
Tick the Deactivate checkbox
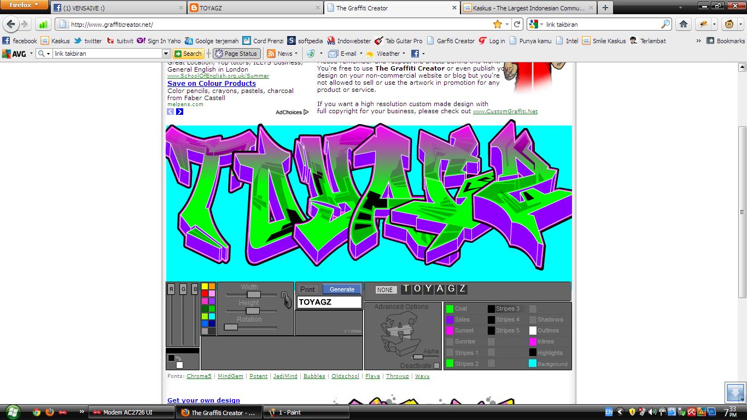(x=436, y=365)
